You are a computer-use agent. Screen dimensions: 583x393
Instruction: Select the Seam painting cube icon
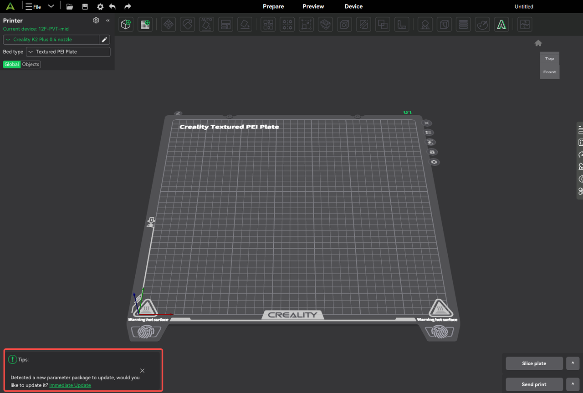(444, 25)
